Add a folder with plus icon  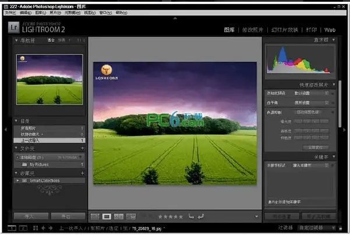click(82, 149)
